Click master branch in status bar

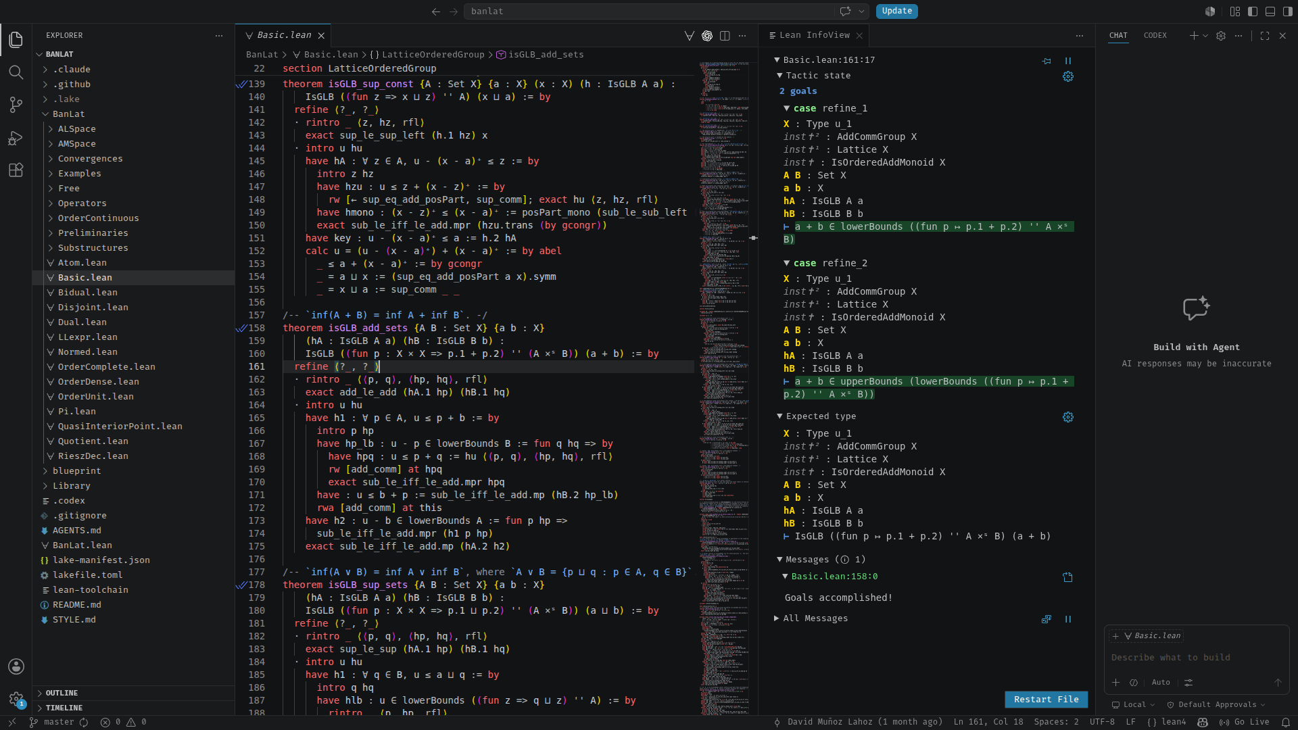pos(53,722)
